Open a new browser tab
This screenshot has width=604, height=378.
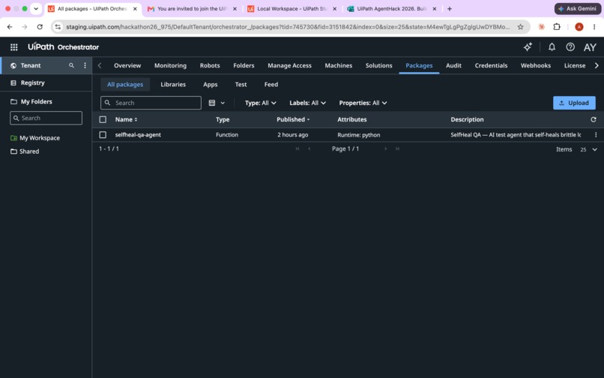[449, 8]
